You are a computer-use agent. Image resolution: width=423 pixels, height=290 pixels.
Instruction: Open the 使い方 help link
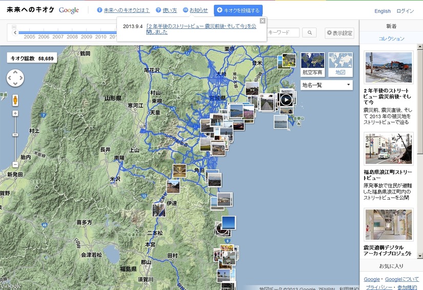point(170,10)
